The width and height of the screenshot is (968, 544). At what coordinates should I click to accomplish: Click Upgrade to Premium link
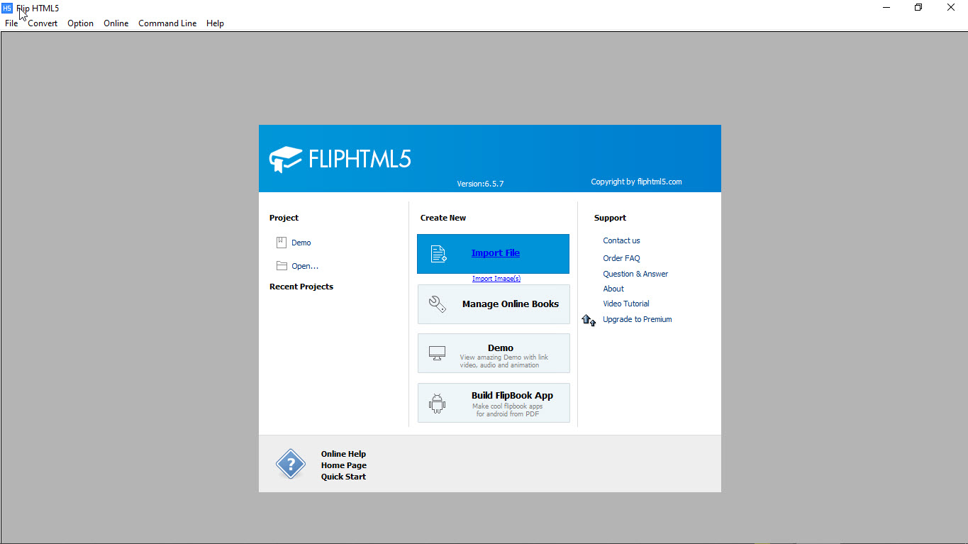[x=638, y=319]
